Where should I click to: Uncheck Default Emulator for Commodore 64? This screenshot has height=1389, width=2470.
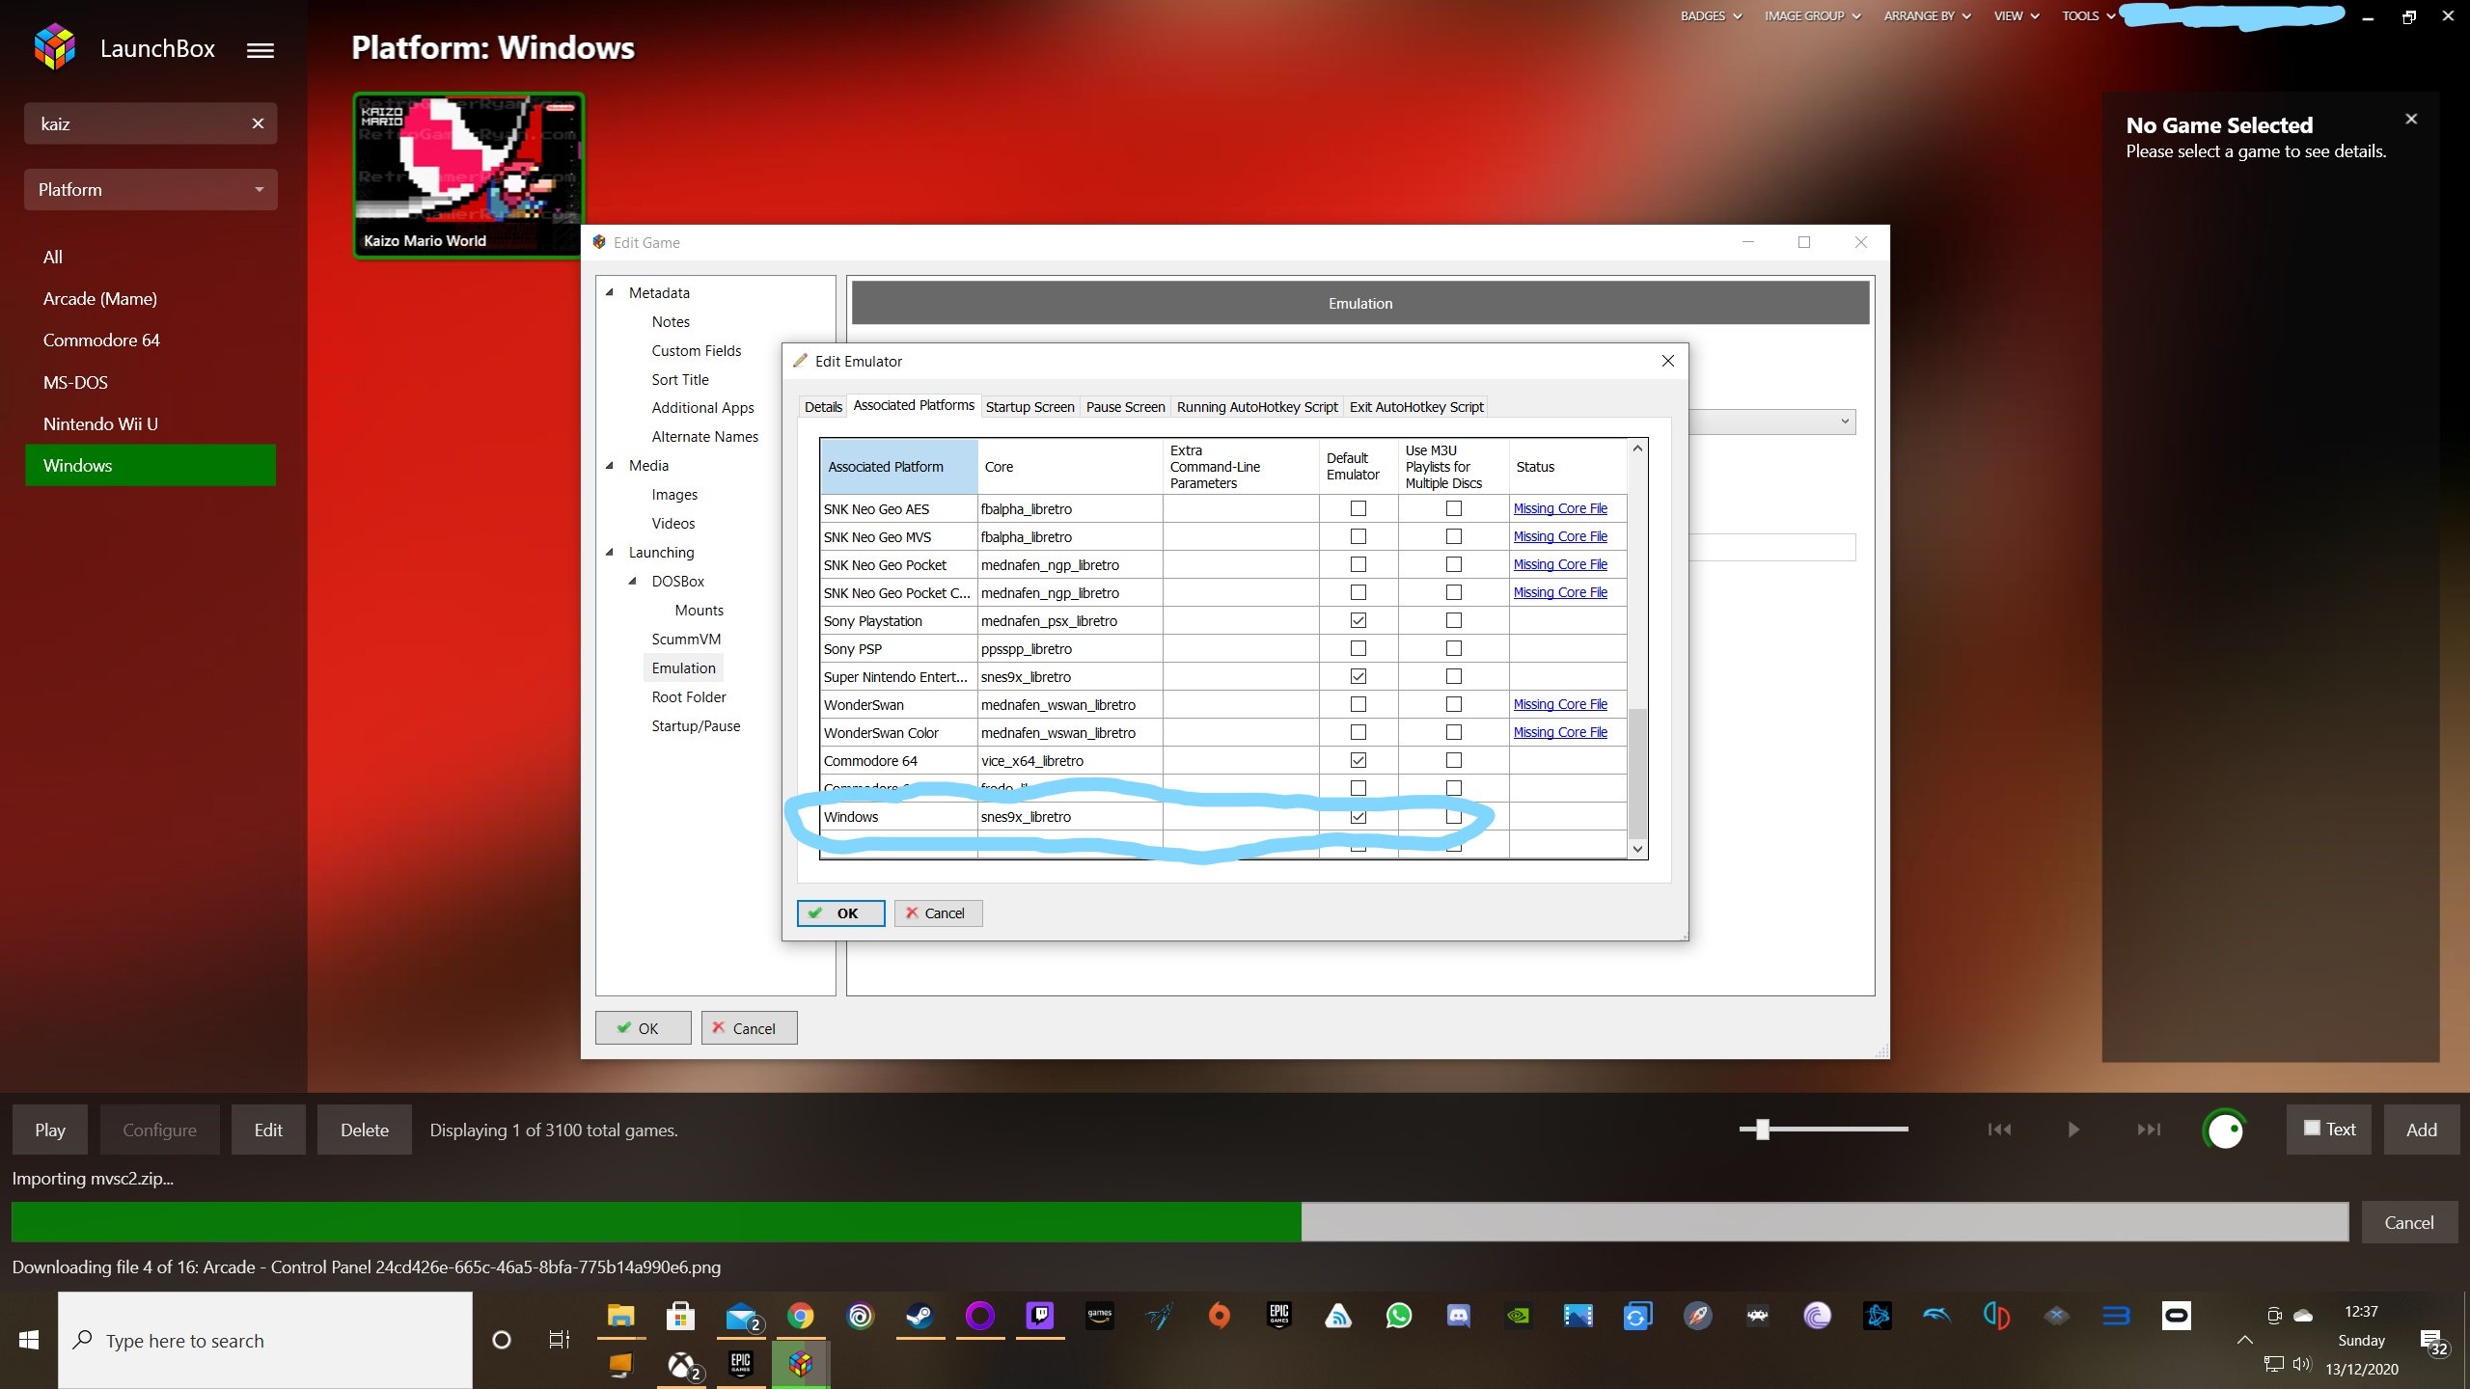click(1358, 760)
